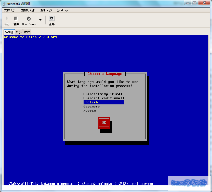The image size is (212, 192).
Task: Pick Japanese as installation language
Action: pos(91,106)
